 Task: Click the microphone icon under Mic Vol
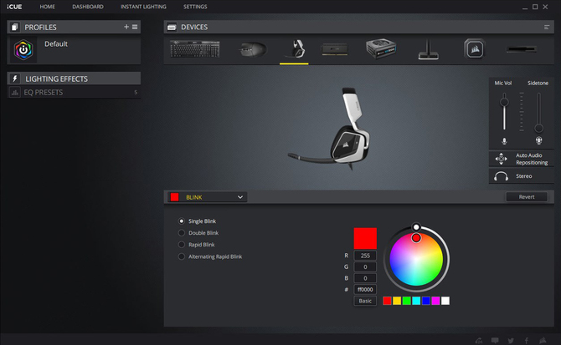coord(504,141)
